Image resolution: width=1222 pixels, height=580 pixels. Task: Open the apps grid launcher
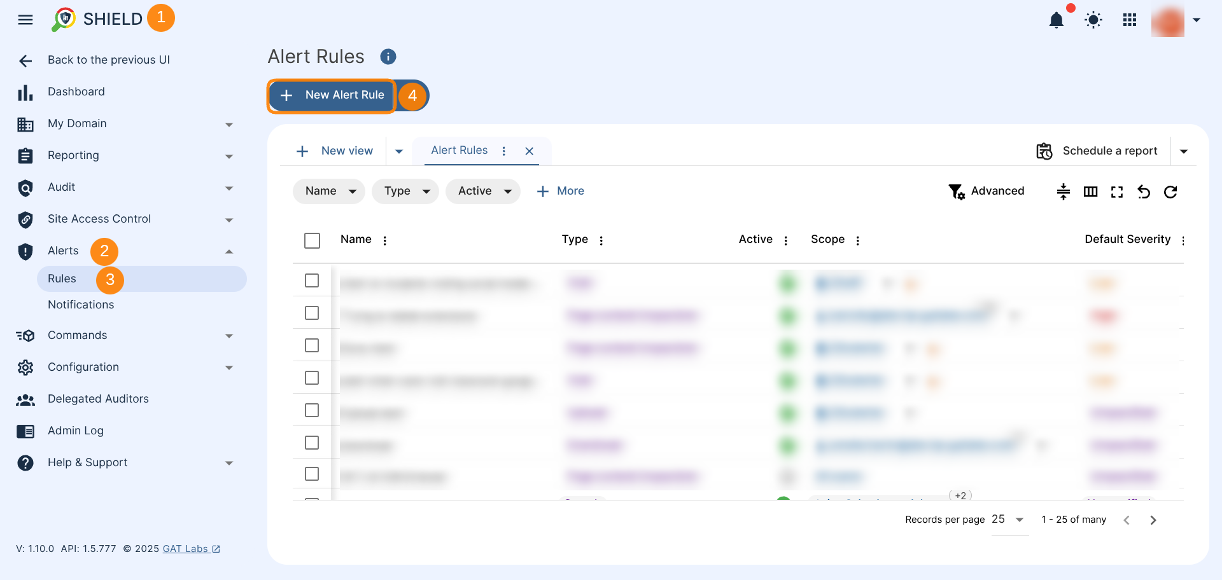point(1130,20)
